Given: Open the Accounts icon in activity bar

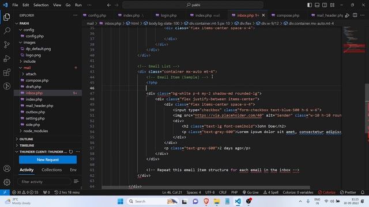Looking at the screenshot, I should [x=7, y=168].
